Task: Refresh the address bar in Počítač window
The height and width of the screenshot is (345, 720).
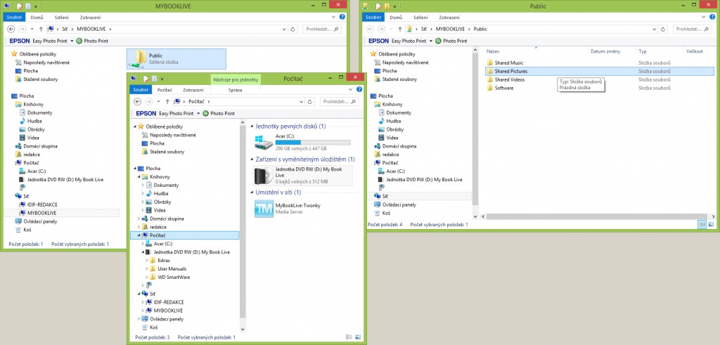Action: 310,101
